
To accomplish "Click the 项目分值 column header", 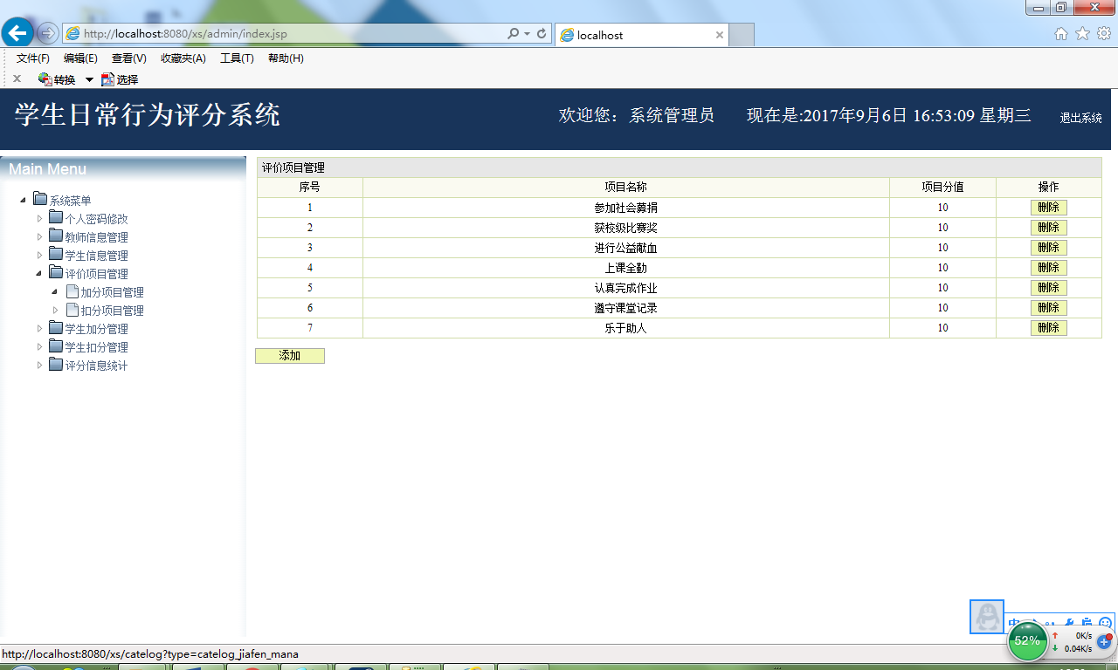I will [942, 188].
